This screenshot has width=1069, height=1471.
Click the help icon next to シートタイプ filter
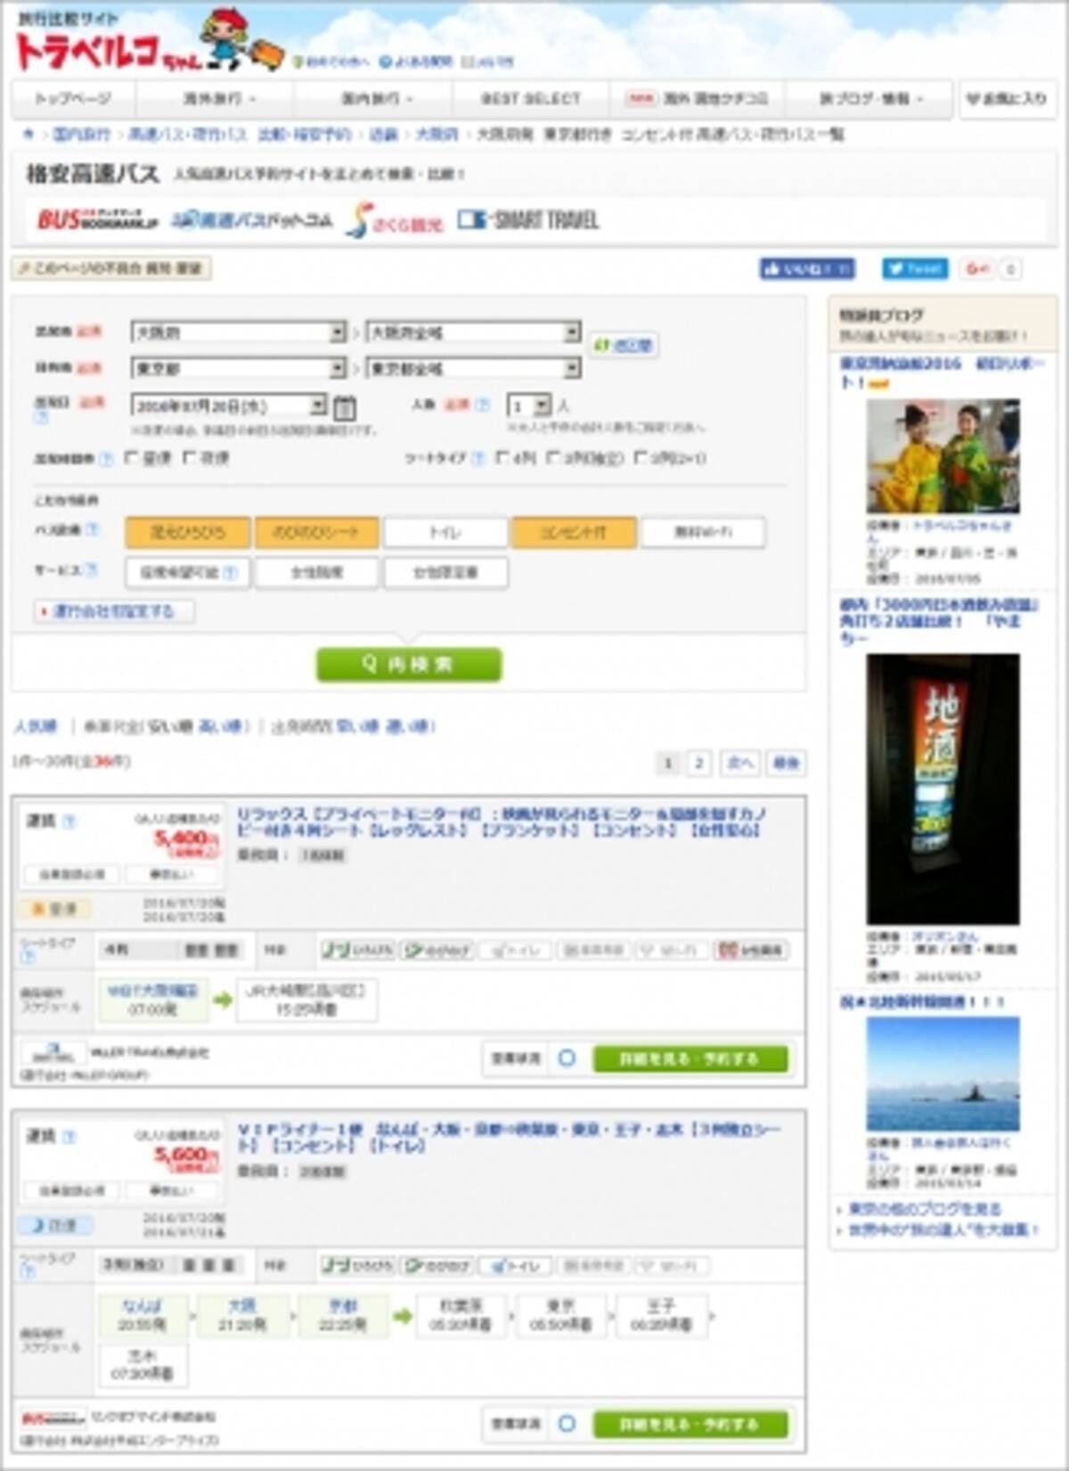point(477,459)
